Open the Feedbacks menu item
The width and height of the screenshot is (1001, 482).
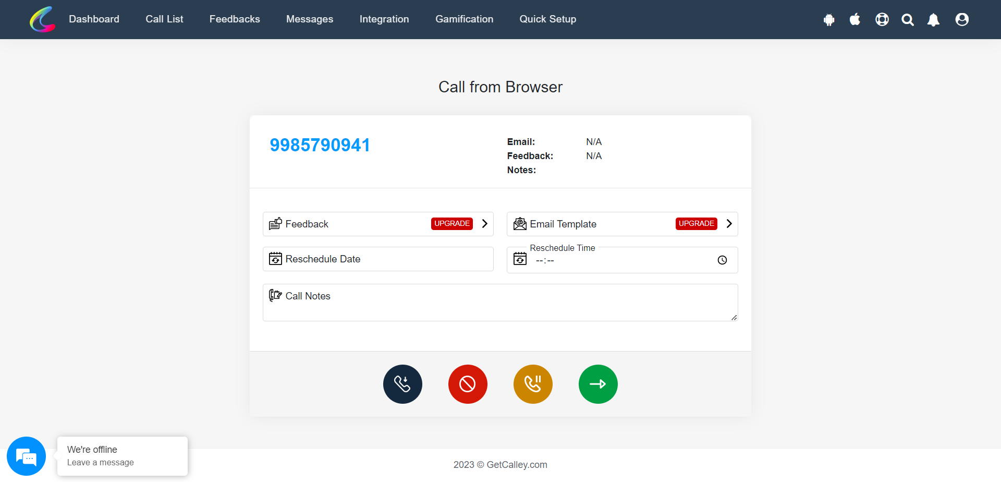tap(235, 19)
